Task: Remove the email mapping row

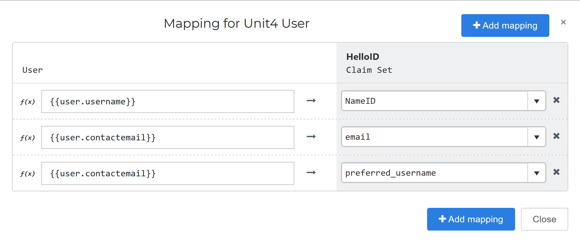Action: (556, 136)
